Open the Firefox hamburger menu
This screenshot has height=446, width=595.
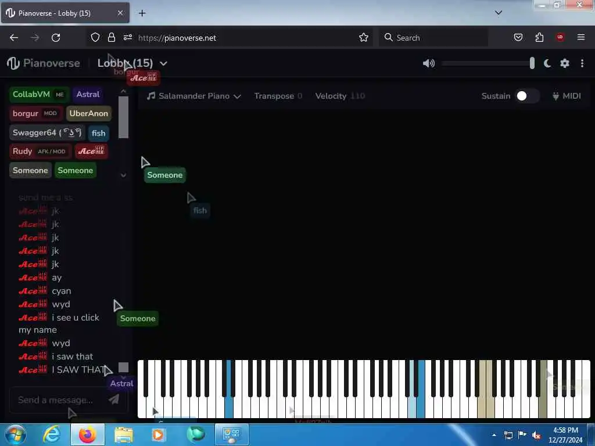point(581,37)
